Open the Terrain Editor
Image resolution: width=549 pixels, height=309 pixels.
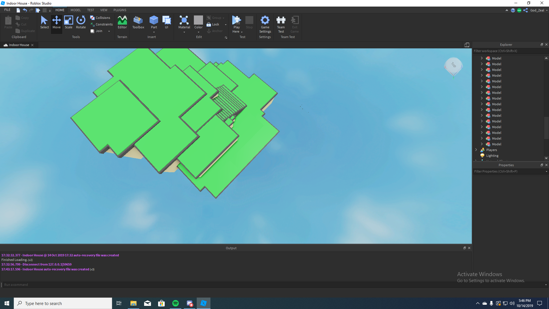point(122,23)
